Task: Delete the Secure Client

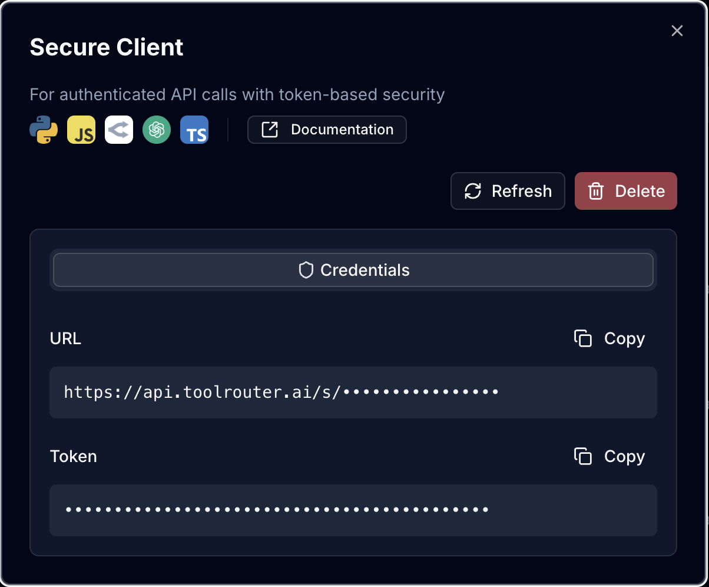Action: [625, 191]
